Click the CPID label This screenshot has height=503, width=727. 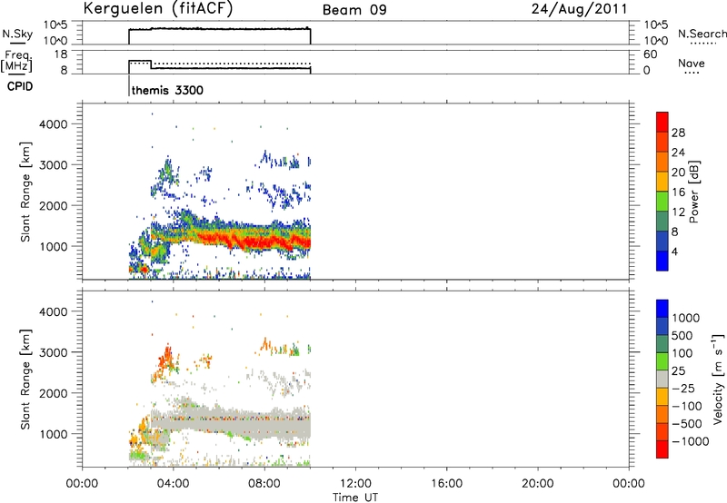(20, 86)
